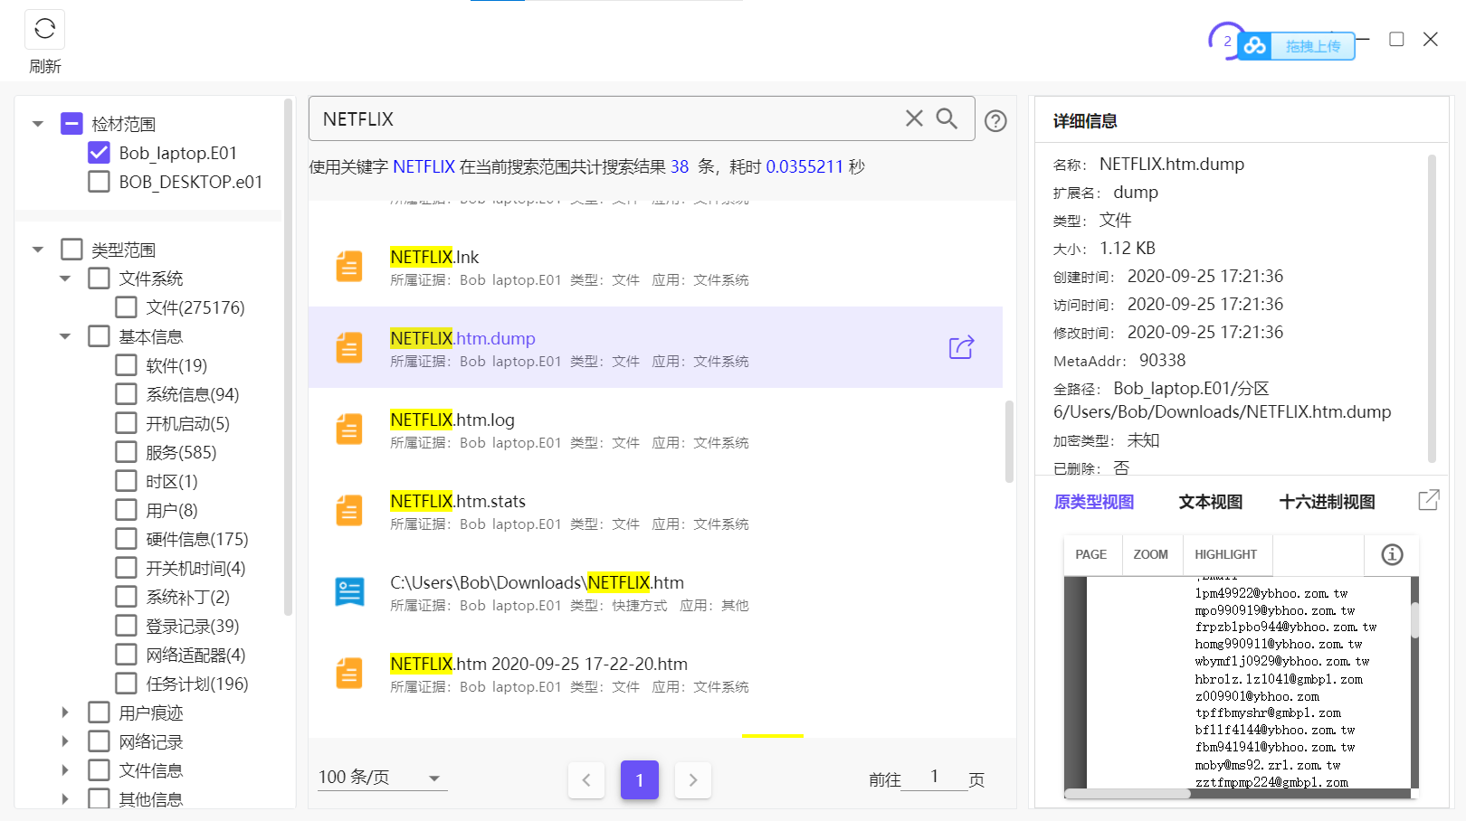1466x821 pixels.
Task: Check the BOB_DESKTOP.e01 checkbox
Action: tap(100, 182)
